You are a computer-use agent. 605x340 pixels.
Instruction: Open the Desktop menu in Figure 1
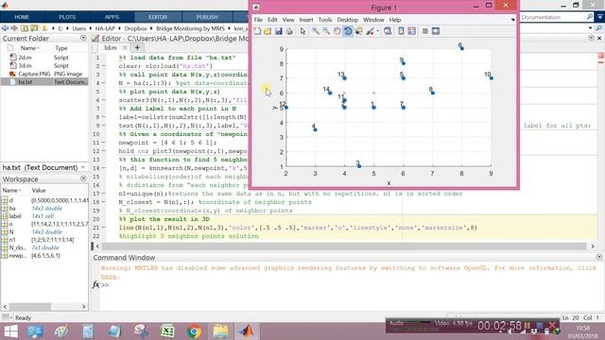click(x=347, y=20)
